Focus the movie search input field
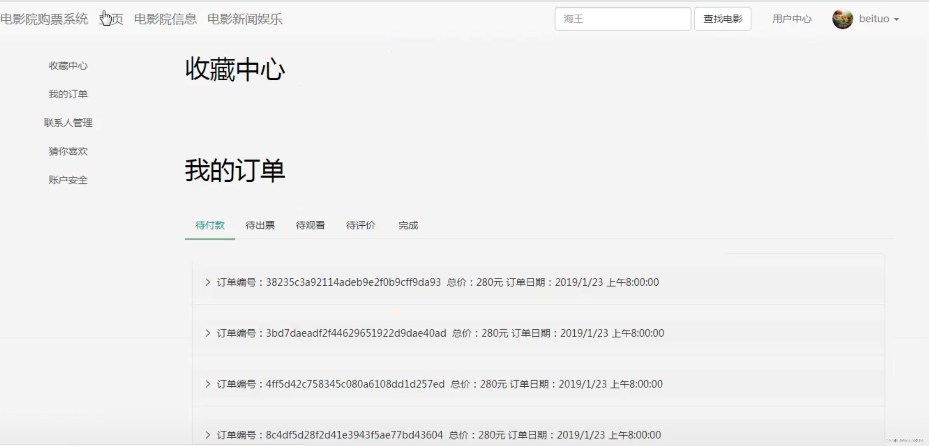929x446 pixels. [x=623, y=19]
